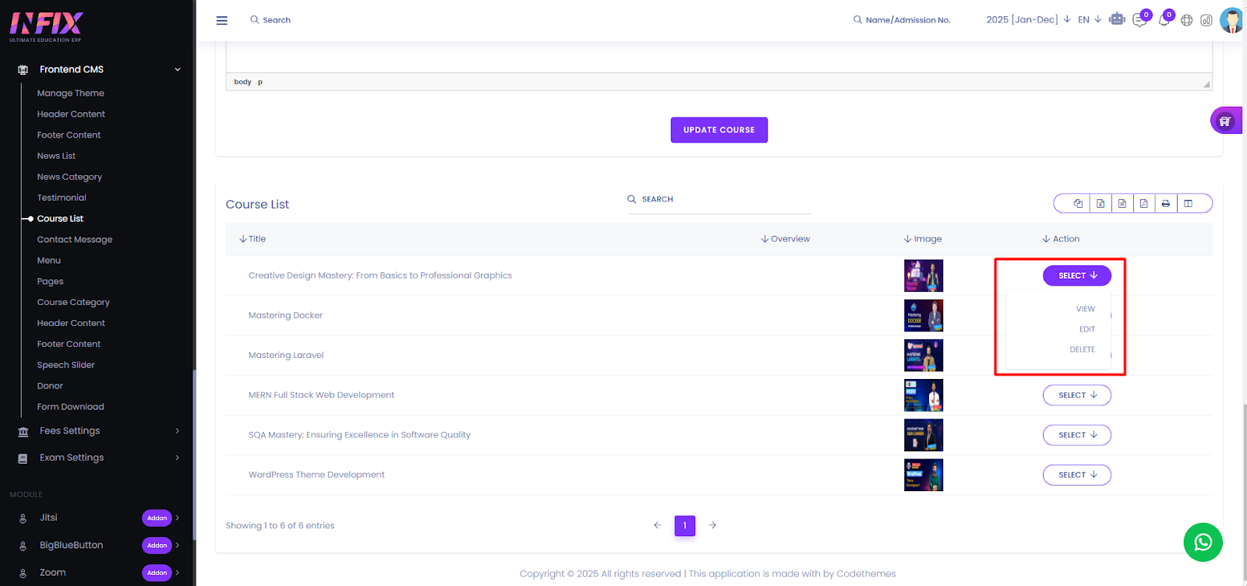
Task: Click the Exam Settings sidebar icon
Action: tap(23, 458)
